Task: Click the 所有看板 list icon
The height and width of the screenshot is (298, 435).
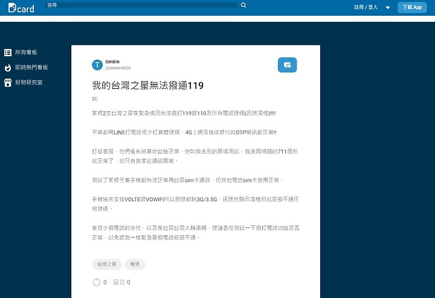Action: point(8,53)
